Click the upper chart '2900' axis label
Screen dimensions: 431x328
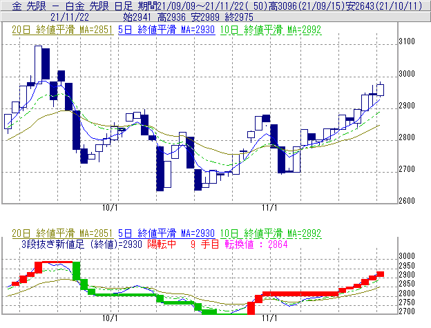click(x=407, y=106)
